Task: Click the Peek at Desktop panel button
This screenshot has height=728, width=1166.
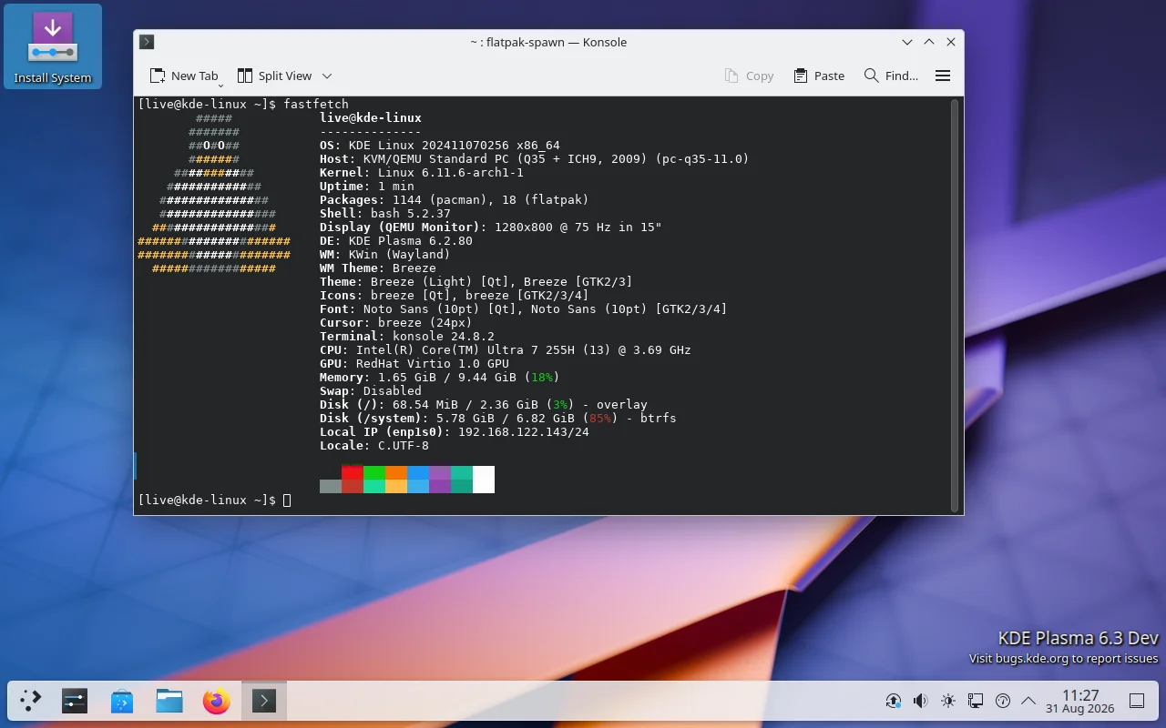Action: 1137,701
